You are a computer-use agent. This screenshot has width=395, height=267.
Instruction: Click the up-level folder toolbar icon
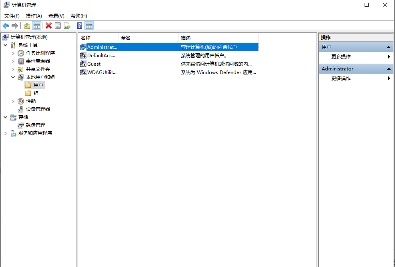pyautogui.click(x=27, y=26)
